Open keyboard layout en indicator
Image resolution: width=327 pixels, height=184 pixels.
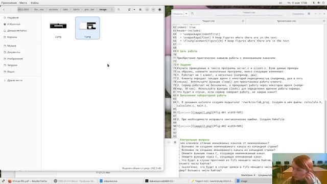pyautogui.click(x=281, y=3)
